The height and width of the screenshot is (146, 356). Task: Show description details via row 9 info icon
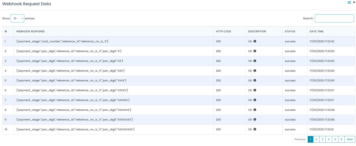255,120
